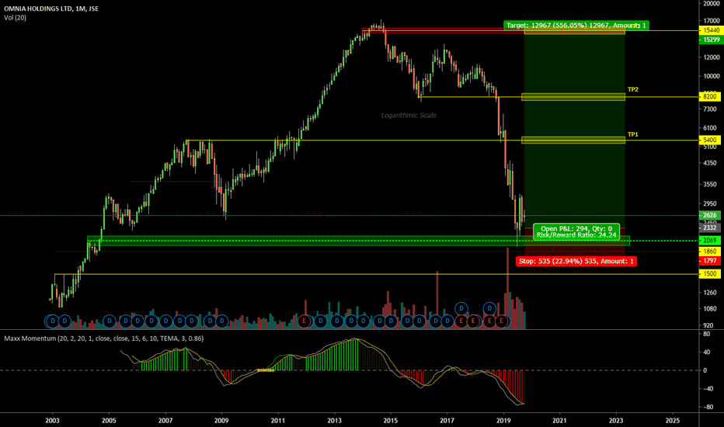Click 12000 on the price axis
Image resolution: width=724 pixels, height=427 pixels.
[x=712, y=57]
